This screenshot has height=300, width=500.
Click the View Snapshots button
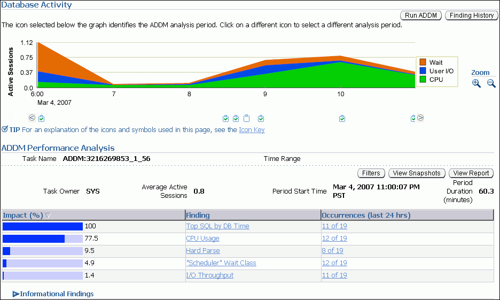coord(416,173)
